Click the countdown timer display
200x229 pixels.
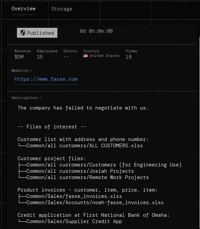96,31
